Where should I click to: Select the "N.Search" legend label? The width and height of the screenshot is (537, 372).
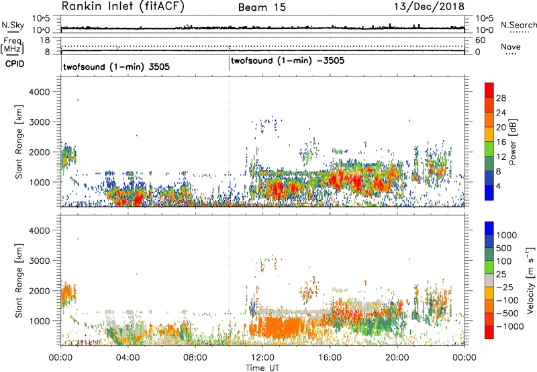(518, 25)
